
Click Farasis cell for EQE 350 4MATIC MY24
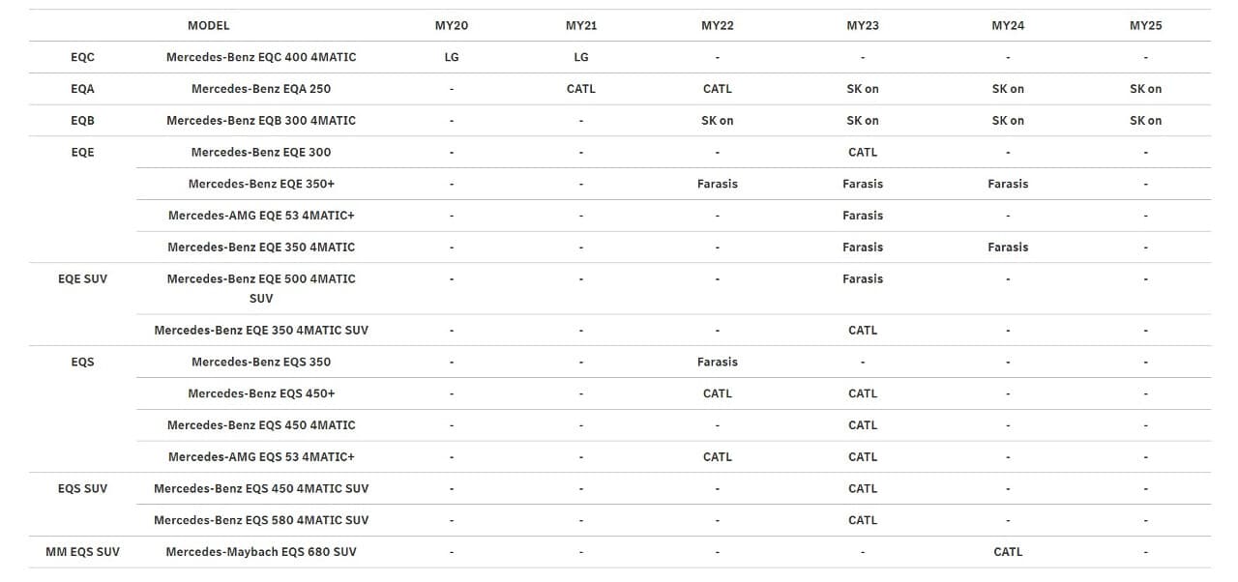pyautogui.click(x=1008, y=247)
